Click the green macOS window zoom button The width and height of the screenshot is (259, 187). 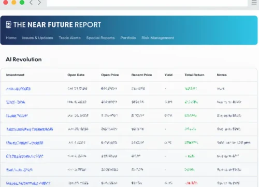pos(22,2)
